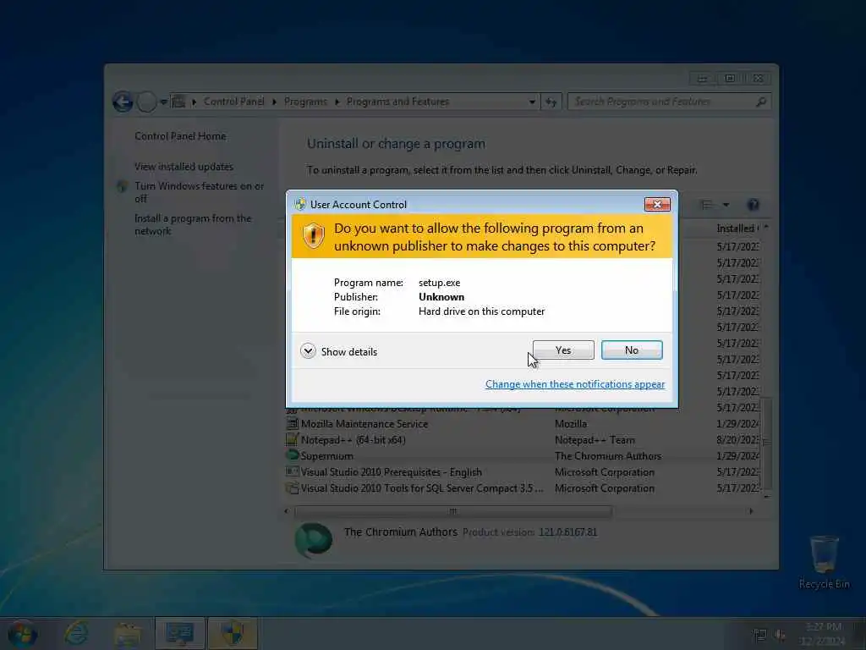This screenshot has height=650, width=866.
Task: Click the UAC warning shield icon
Action: click(313, 236)
